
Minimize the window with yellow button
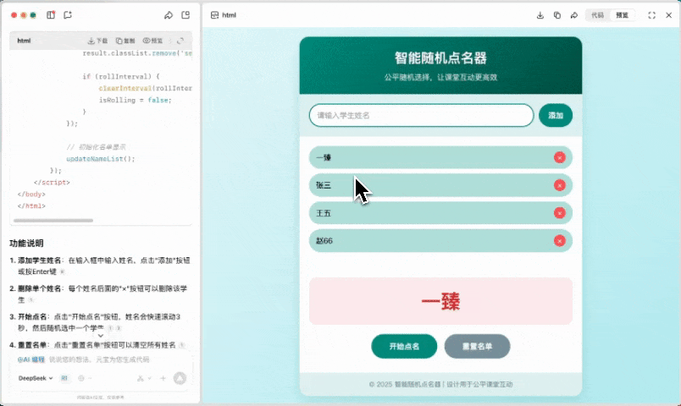point(24,15)
